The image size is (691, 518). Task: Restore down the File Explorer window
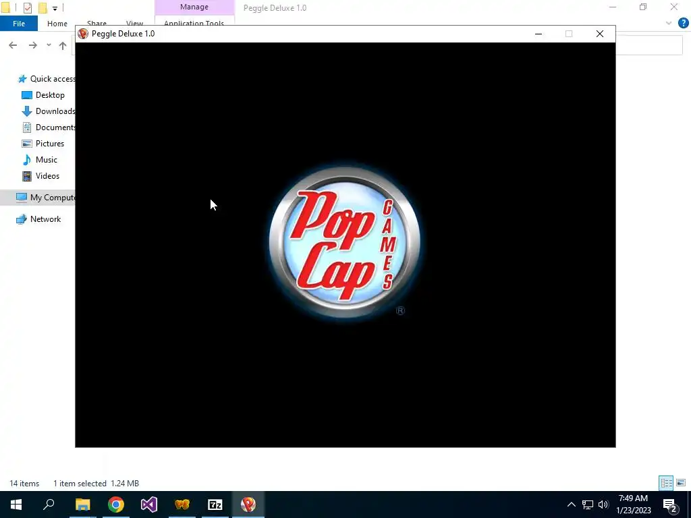(x=643, y=7)
